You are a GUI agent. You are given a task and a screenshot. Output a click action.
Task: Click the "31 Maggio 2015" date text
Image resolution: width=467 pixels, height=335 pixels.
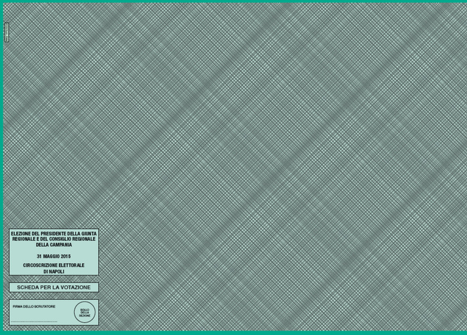pyautogui.click(x=54, y=256)
